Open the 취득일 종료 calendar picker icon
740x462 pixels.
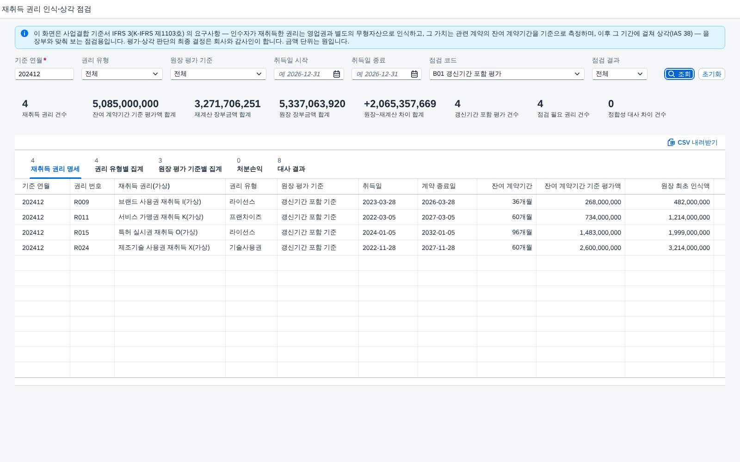(414, 74)
